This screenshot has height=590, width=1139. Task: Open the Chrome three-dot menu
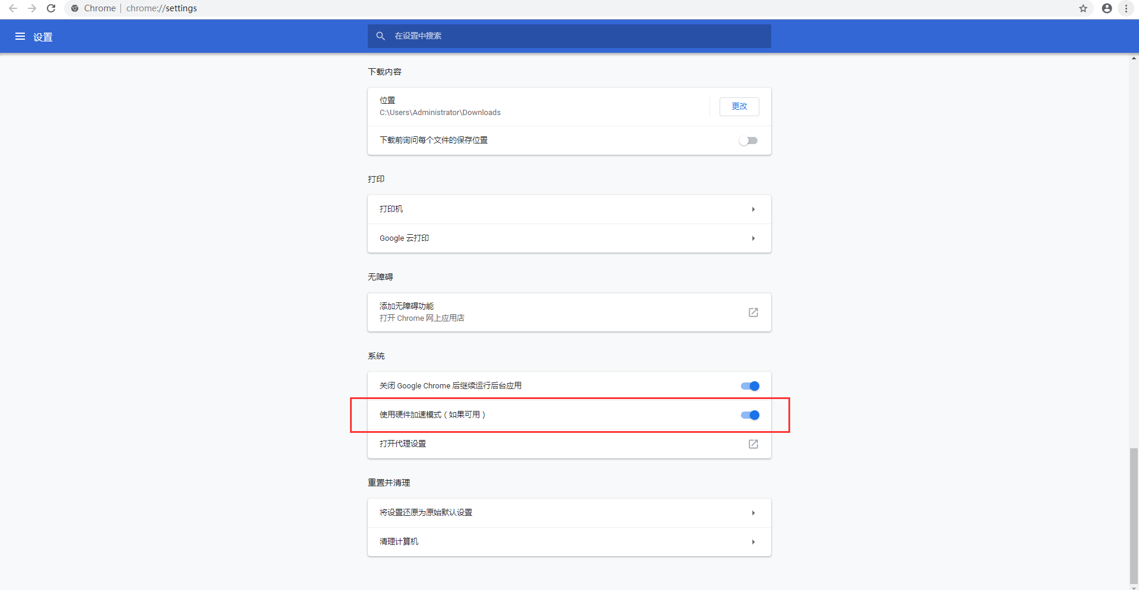click(x=1126, y=8)
